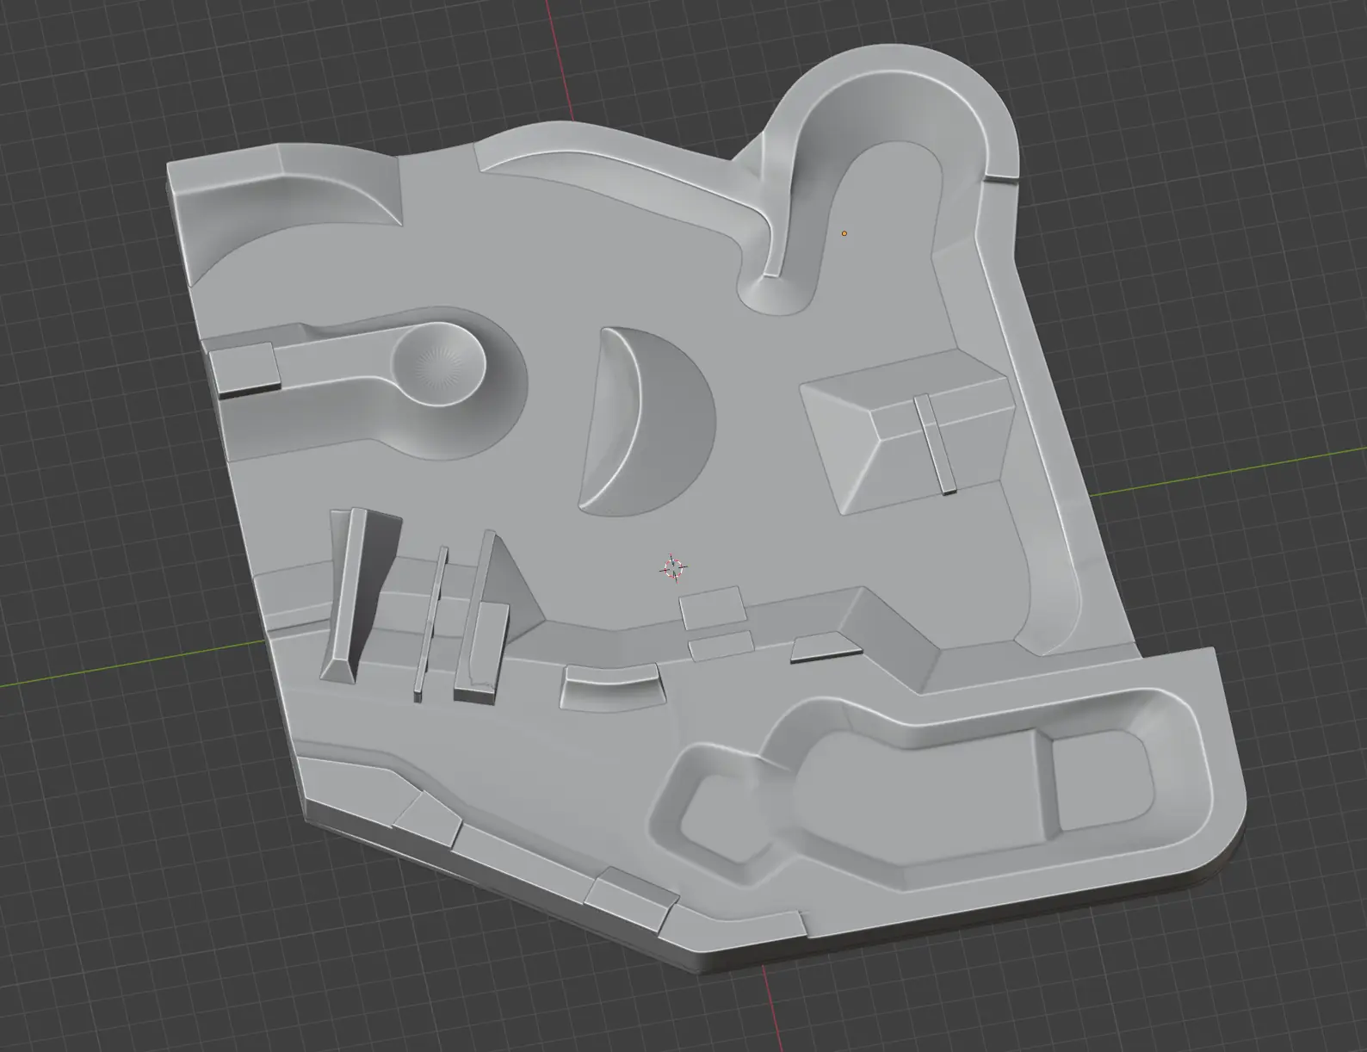This screenshot has width=1367, height=1052.
Task: Click the parallelogram wedge beside the zigzag step
Action: (x=824, y=648)
